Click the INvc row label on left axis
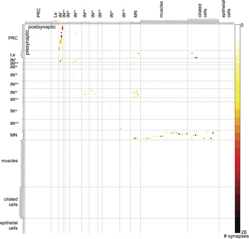The width and height of the screenshot is (249, 239). (14, 111)
